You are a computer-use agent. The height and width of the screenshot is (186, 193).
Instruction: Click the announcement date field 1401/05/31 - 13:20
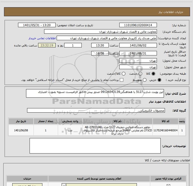click(x=37, y=25)
